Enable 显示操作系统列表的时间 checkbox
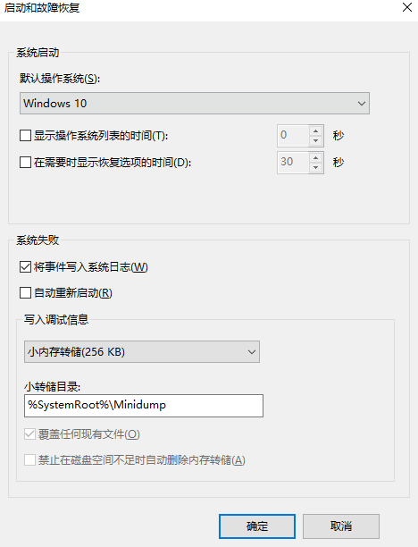The image size is (418, 547). [x=25, y=135]
